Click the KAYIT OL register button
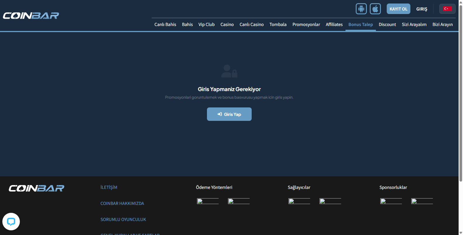Viewport: 463px width, 235px height. click(x=398, y=9)
